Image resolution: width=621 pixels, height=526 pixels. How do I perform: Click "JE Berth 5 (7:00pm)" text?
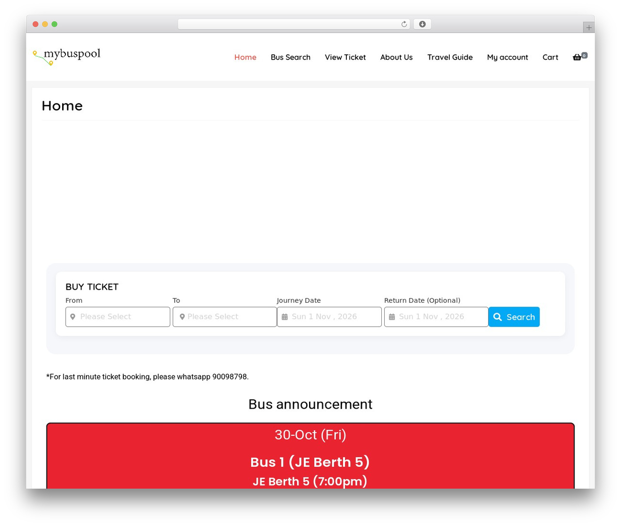click(x=310, y=481)
